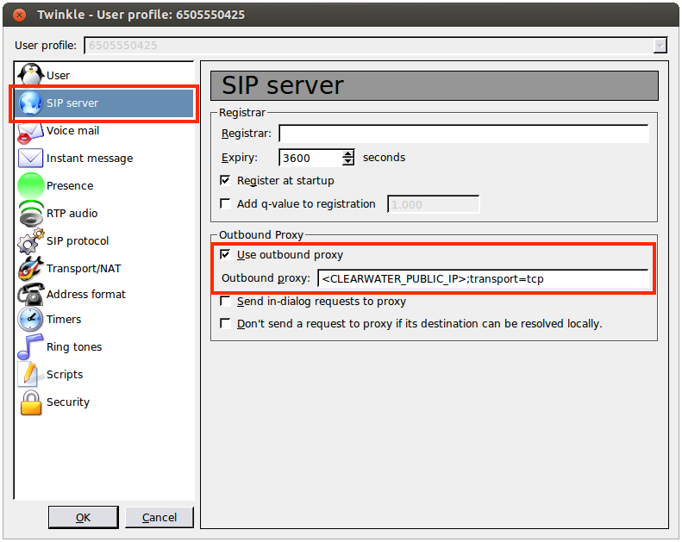Open the User profile dropdown
Viewport: 682px width, 542px height.
[x=660, y=46]
